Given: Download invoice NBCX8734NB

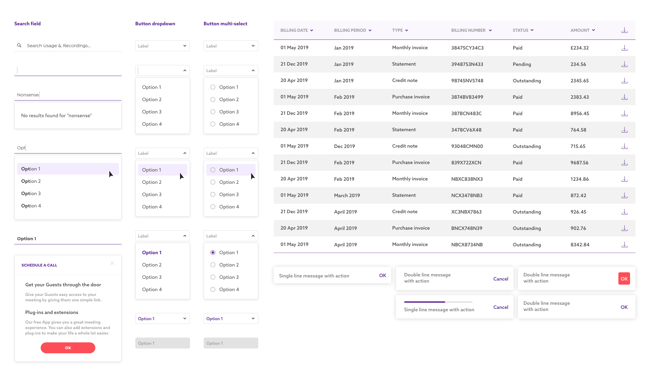Looking at the screenshot, I should [x=624, y=245].
